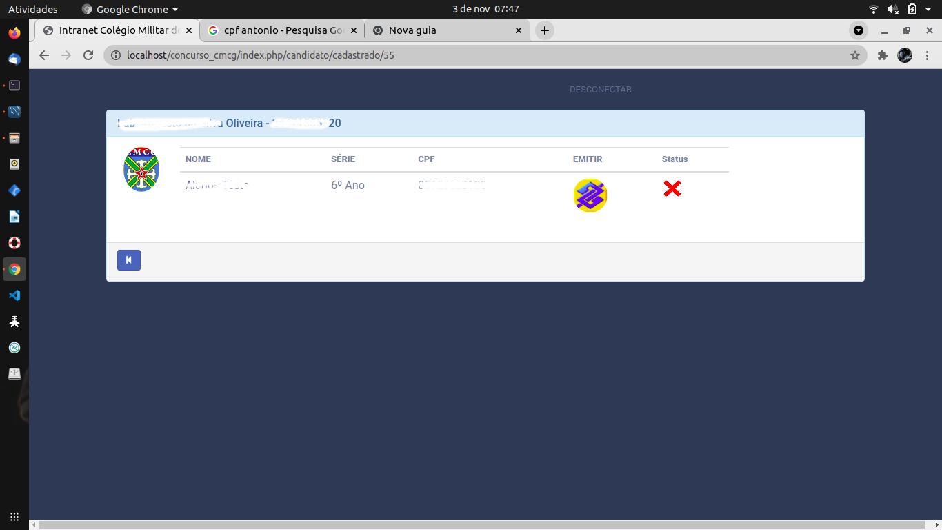Open the Files manager from the dock
Screen dimensions: 942x530
(x=14, y=138)
